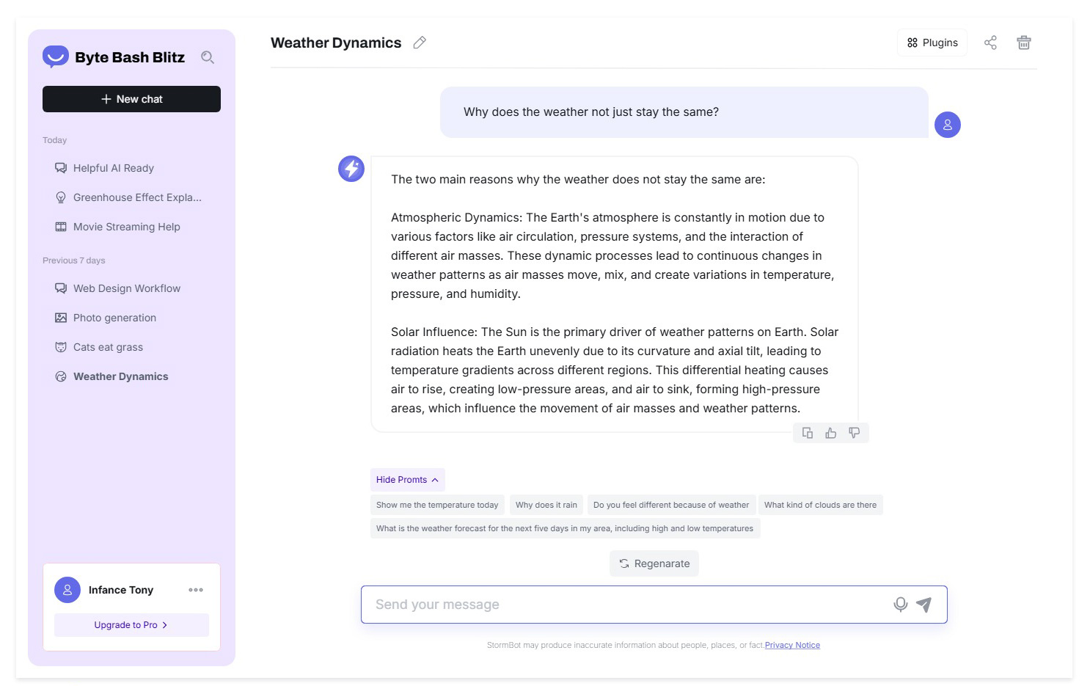Open the Greenhouse Effect chat
Screen dimensions: 1090x686
coord(136,197)
